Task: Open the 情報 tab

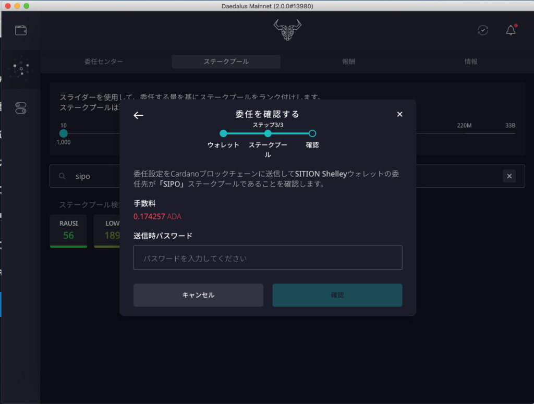Action: tap(470, 62)
